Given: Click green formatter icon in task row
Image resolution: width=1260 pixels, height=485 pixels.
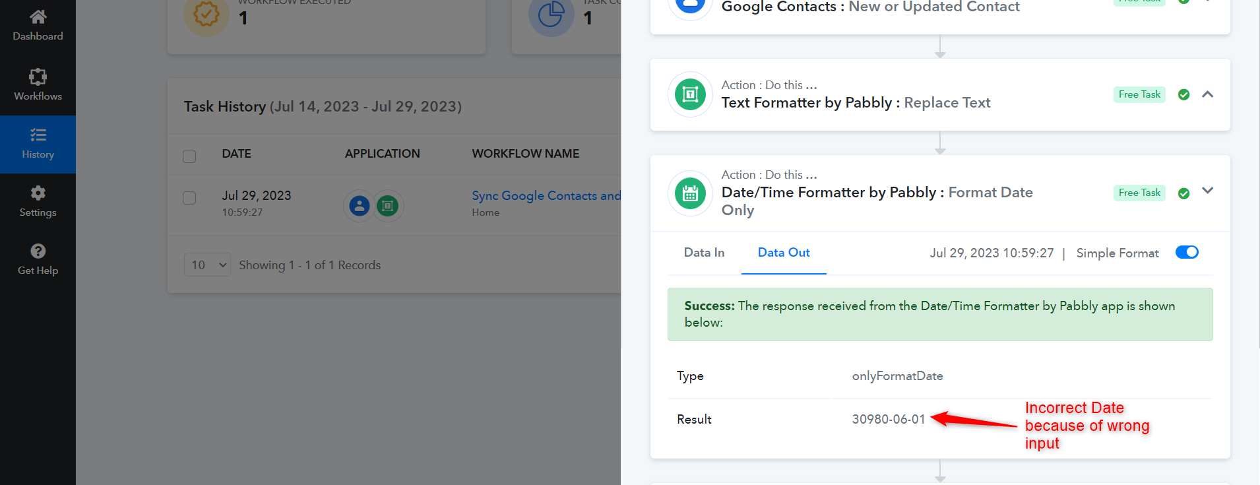Looking at the screenshot, I should coord(388,206).
